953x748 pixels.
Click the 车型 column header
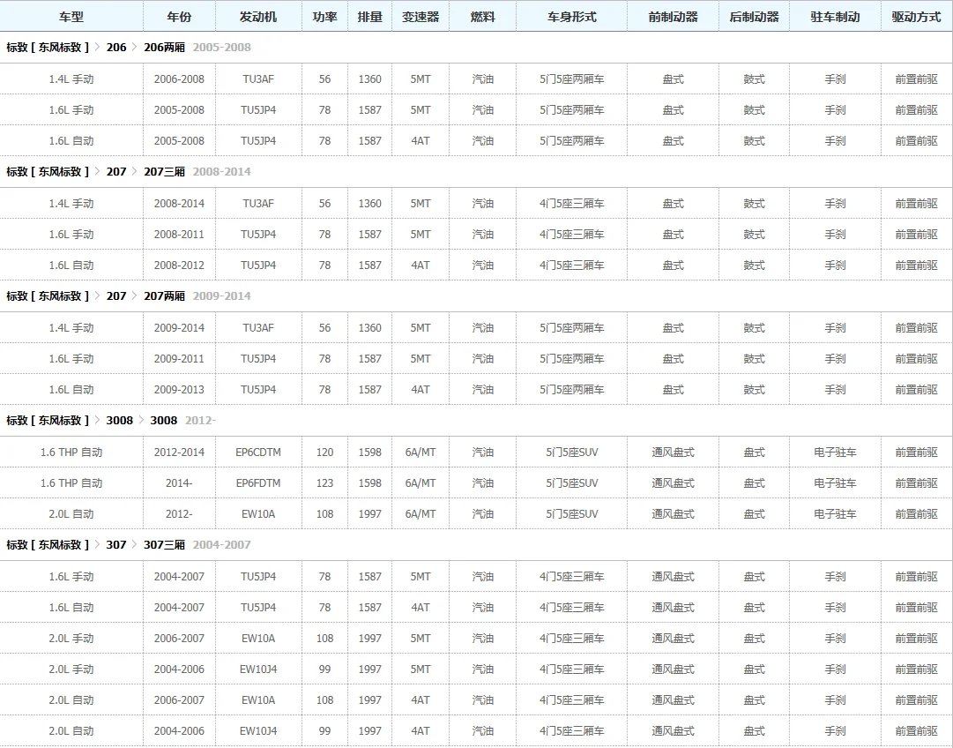point(71,17)
